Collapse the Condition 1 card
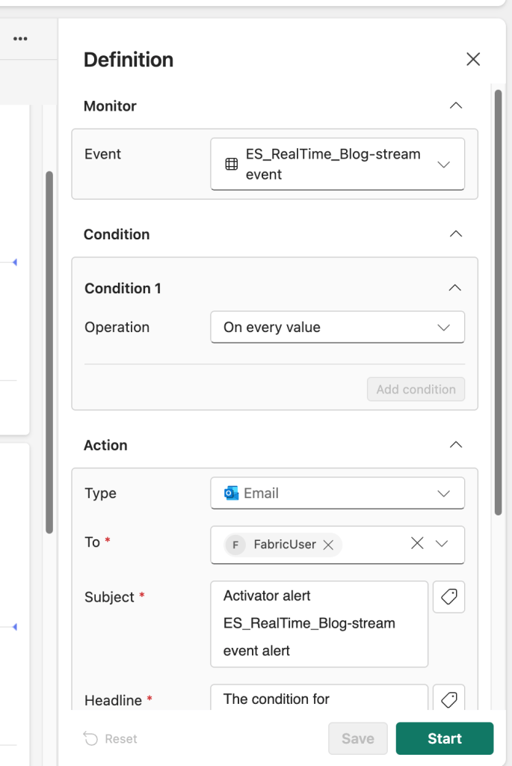The height and width of the screenshot is (766, 512). (x=454, y=288)
